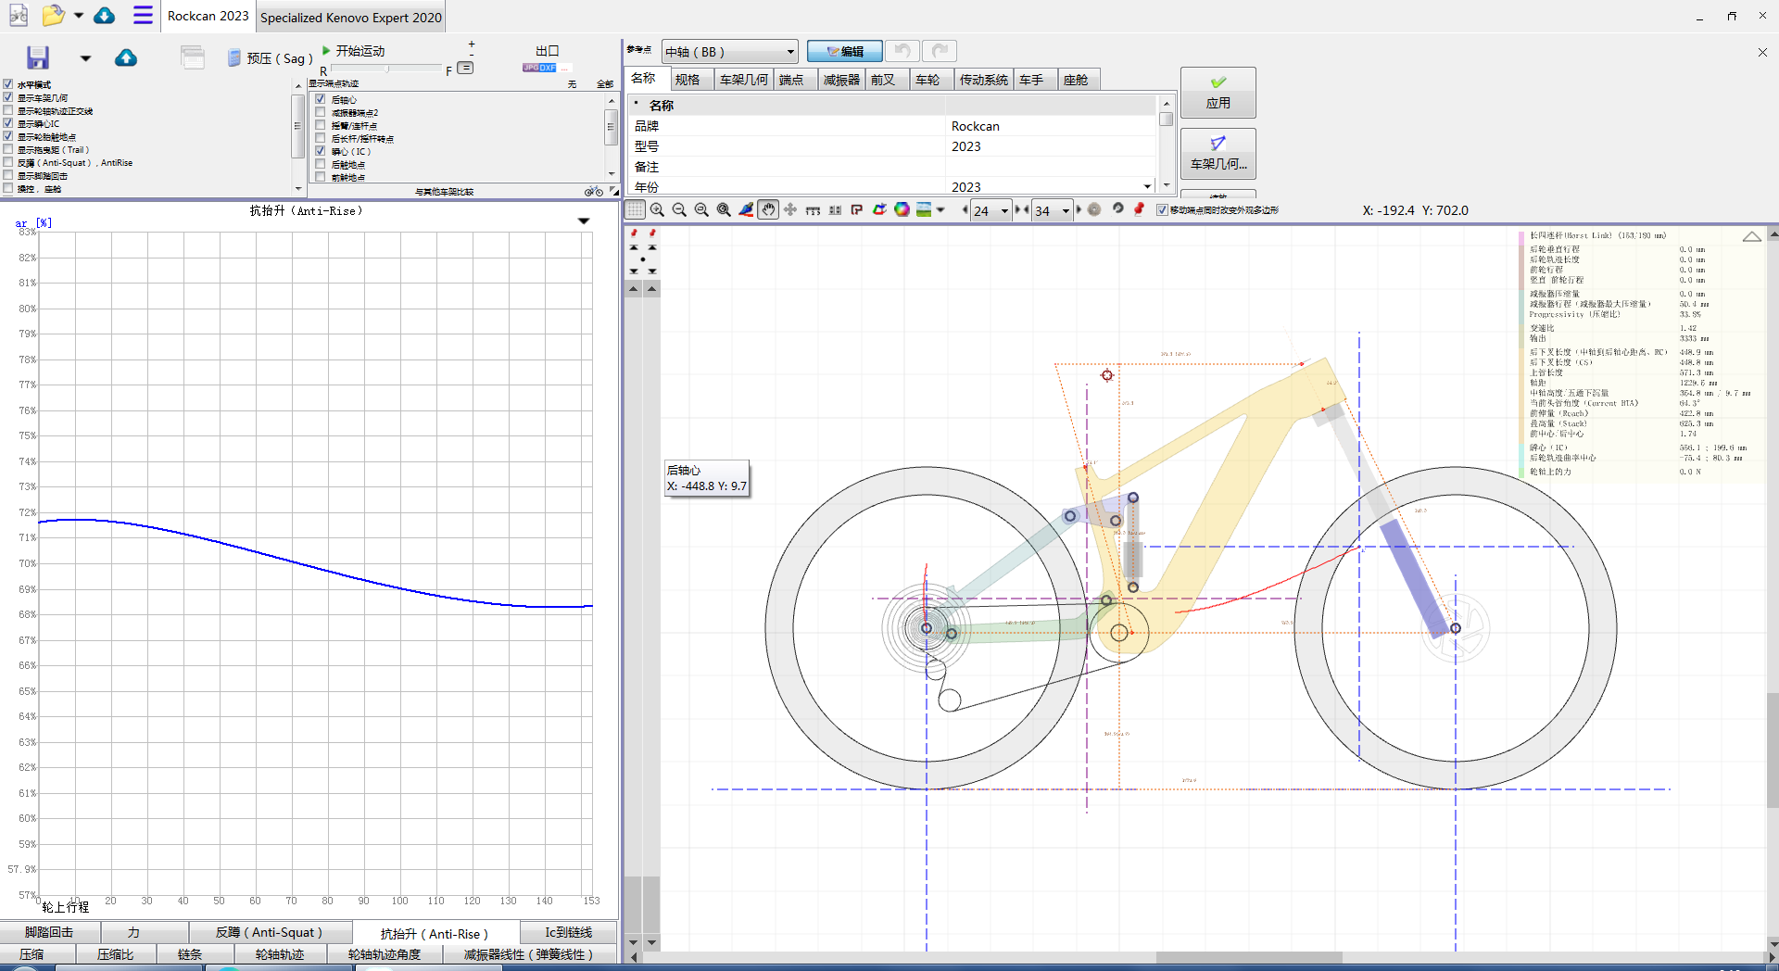Open the file history dropdown in title bar
1779x971 pixels.
(x=78, y=16)
